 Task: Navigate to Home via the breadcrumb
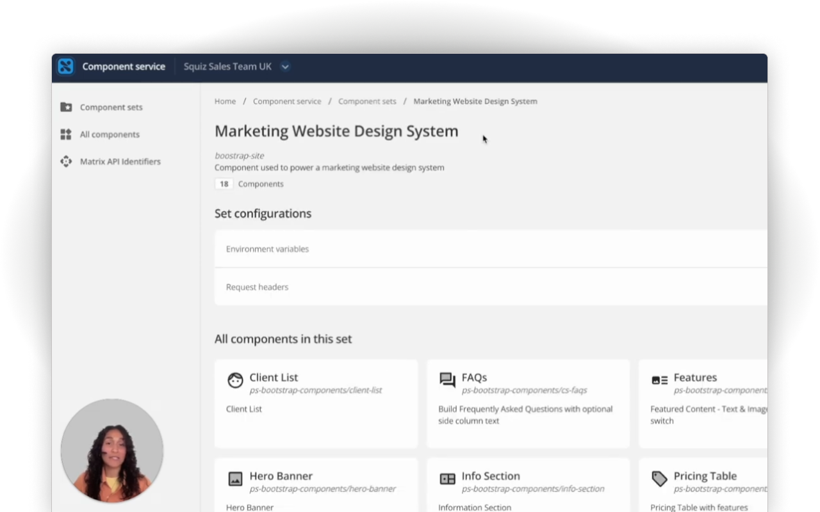(x=225, y=101)
